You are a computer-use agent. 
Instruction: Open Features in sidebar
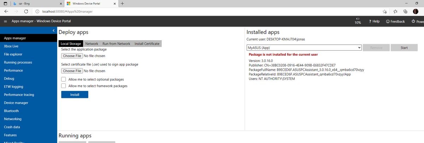(29, 135)
